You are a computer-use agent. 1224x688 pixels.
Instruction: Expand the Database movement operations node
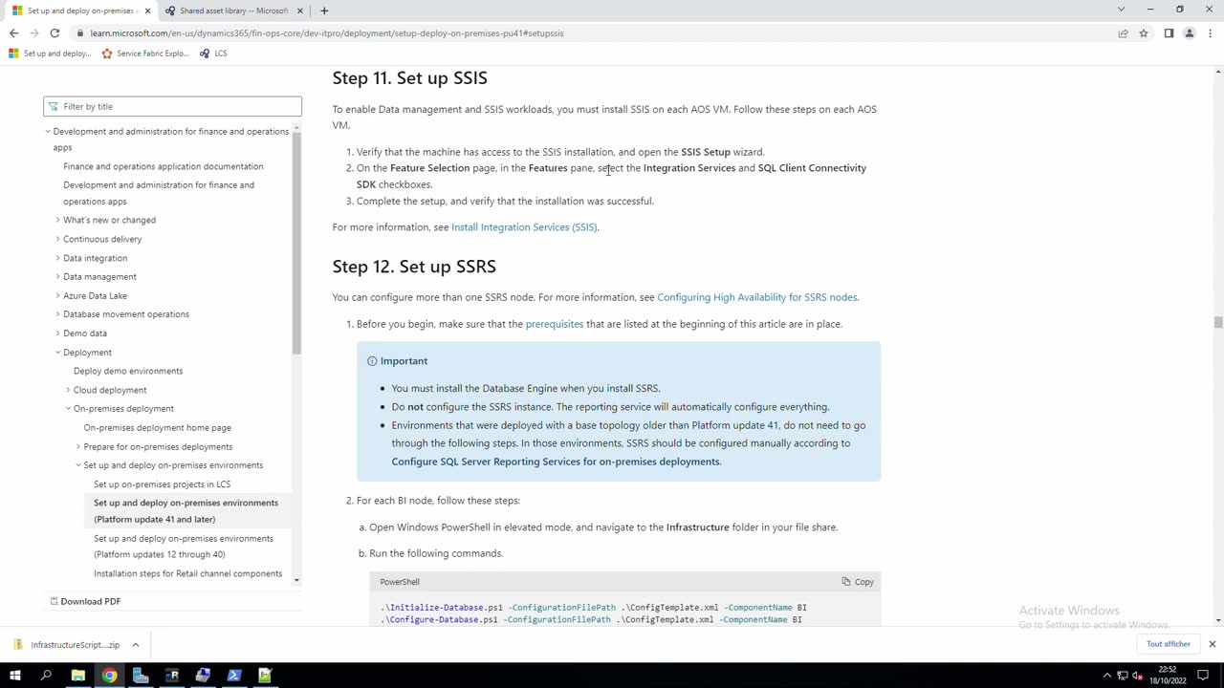tap(57, 314)
